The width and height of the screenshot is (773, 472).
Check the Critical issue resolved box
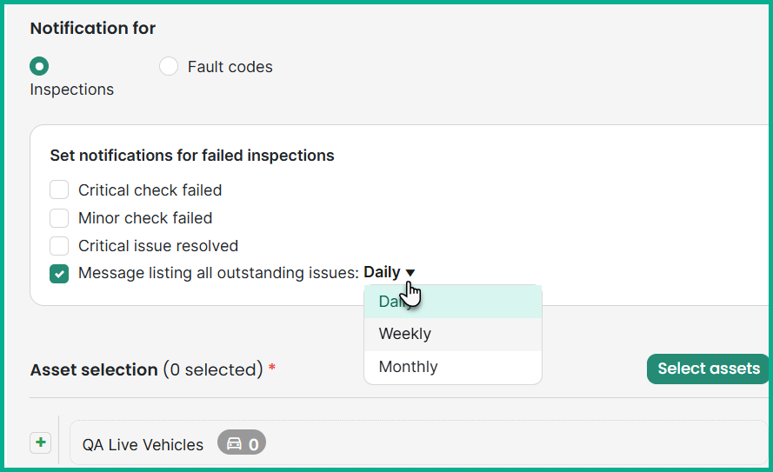pos(59,246)
